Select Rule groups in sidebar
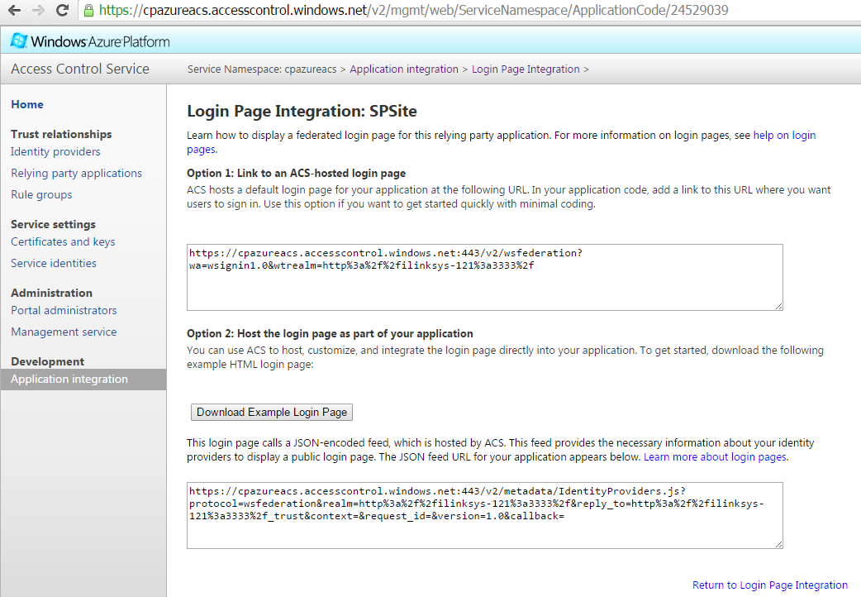Screen dimensions: 861x597 click(41, 194)
